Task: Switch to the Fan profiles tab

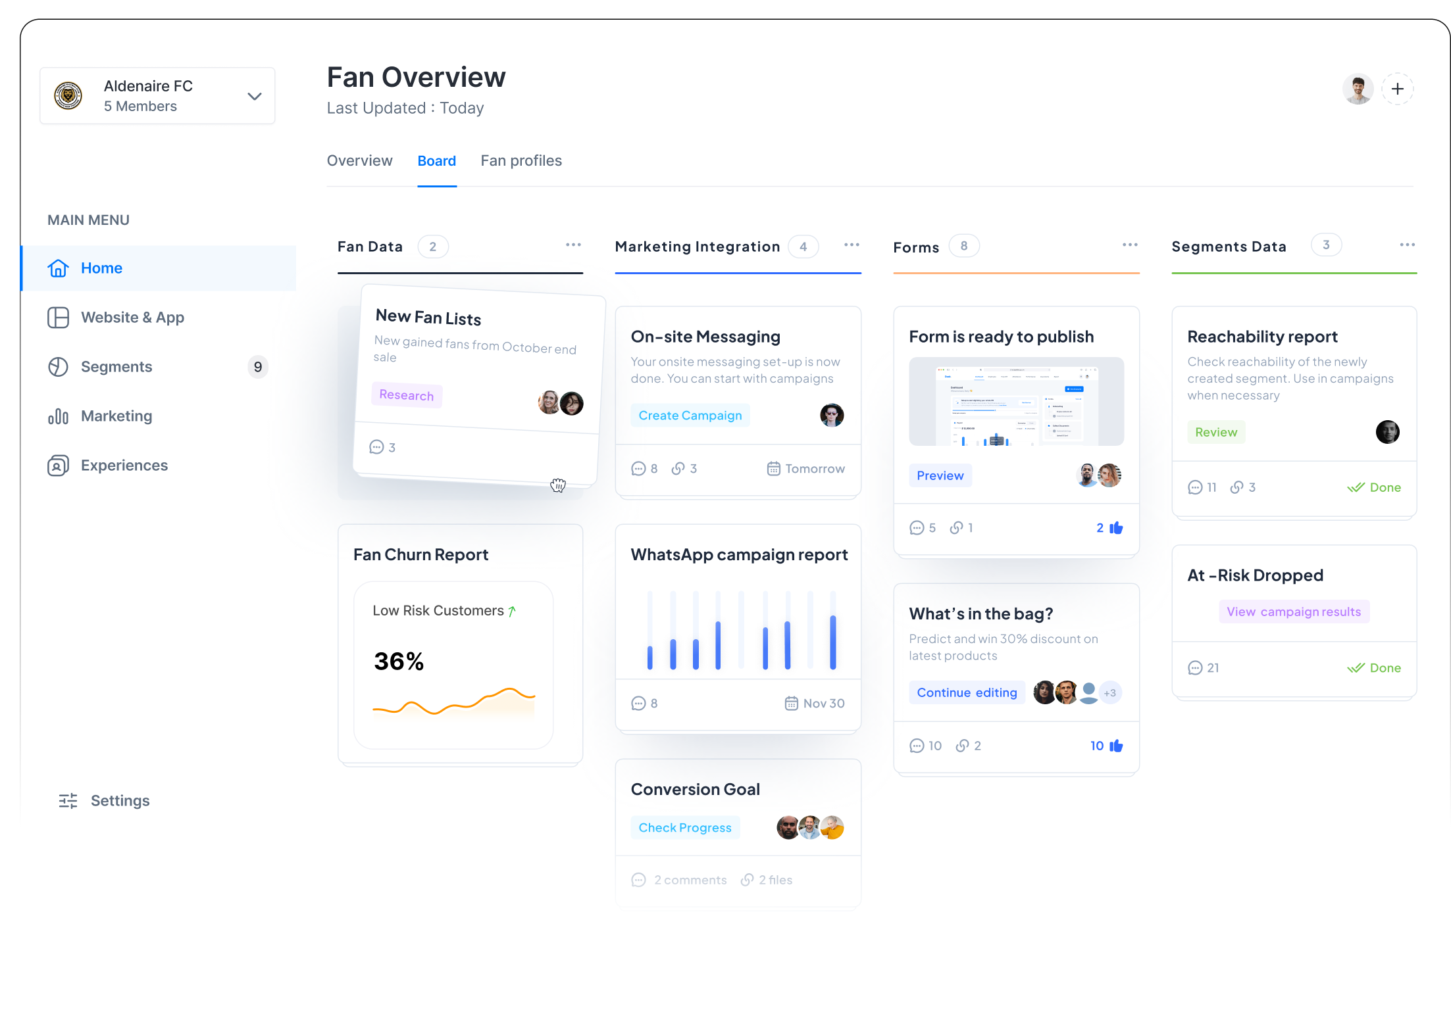Action: pos(521,160)
